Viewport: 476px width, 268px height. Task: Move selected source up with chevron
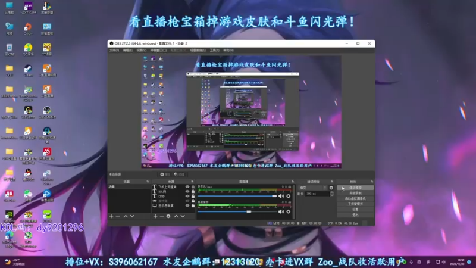coord(176,216)
